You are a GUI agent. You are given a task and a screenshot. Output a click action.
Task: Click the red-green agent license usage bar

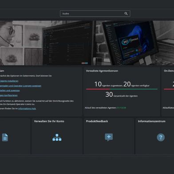click(122, 89)
